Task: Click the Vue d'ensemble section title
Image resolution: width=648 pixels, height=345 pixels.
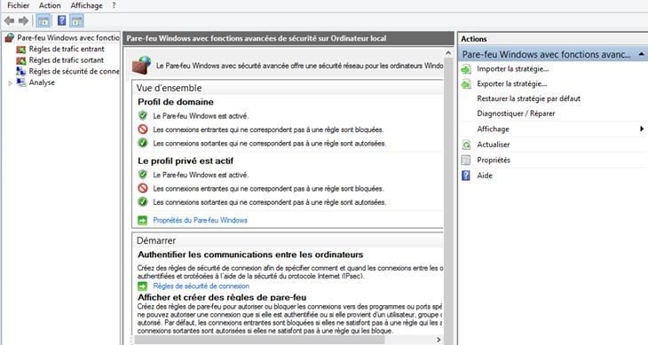Action: click(169, 88)
